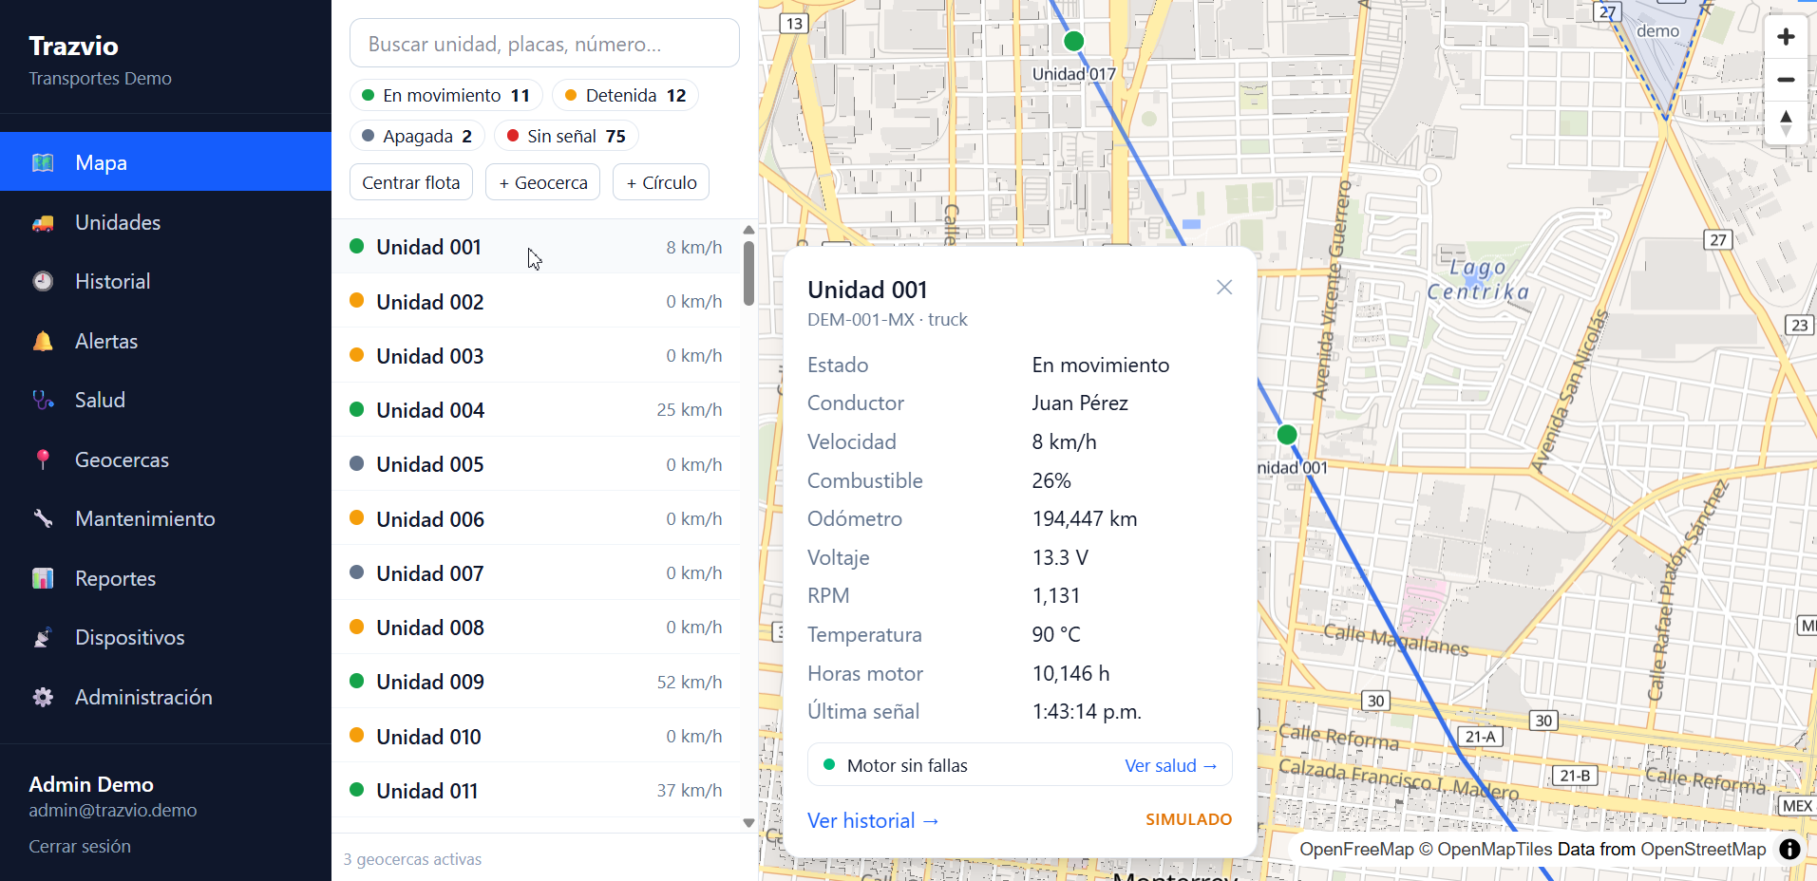Close the Unidad 001 detail popup
Screen dimensions: 1817x881
[1224, 288]
